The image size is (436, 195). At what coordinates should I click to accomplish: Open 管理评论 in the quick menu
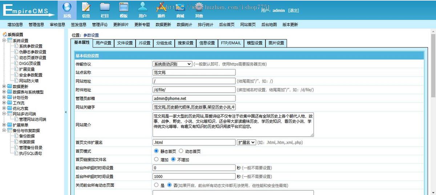tap(100, 25)
